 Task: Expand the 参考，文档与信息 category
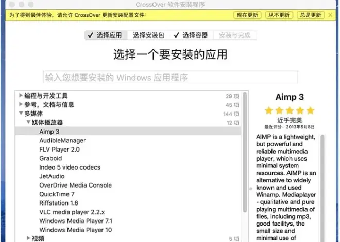21,104
